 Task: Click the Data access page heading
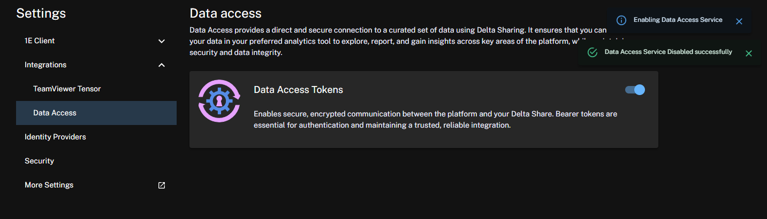225,13
